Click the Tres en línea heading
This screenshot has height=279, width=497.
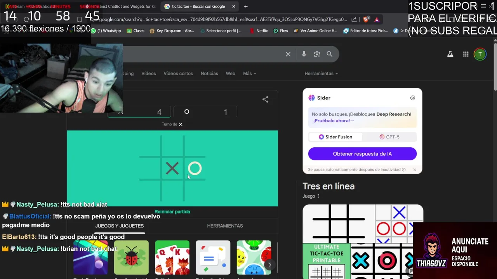click(x=328, y=186)
